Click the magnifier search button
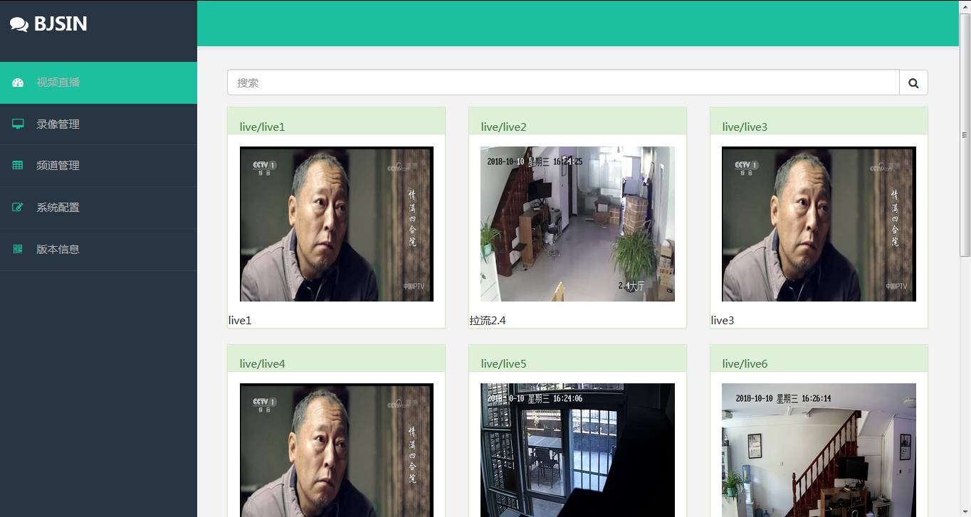Screen dimensions: 971x517 tap(913, 82)
